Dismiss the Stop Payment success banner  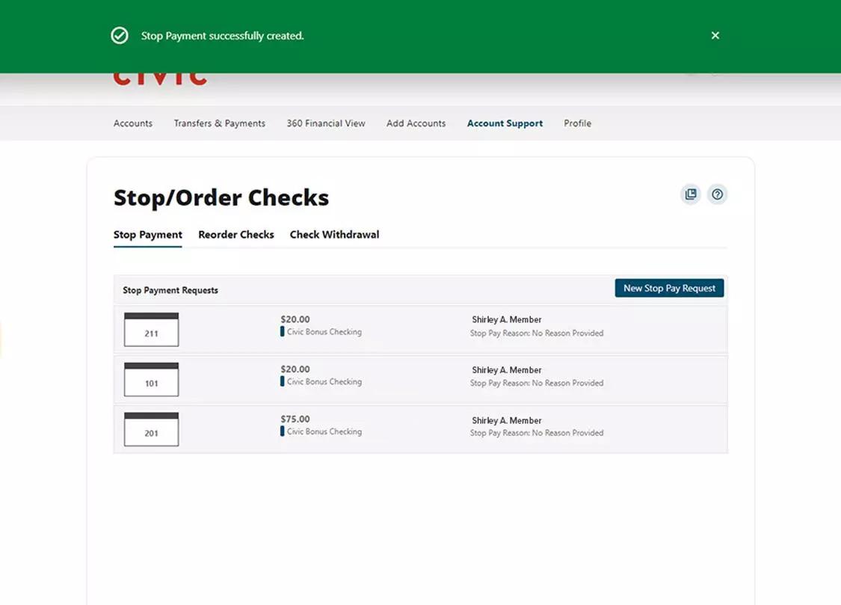(715, 35)
